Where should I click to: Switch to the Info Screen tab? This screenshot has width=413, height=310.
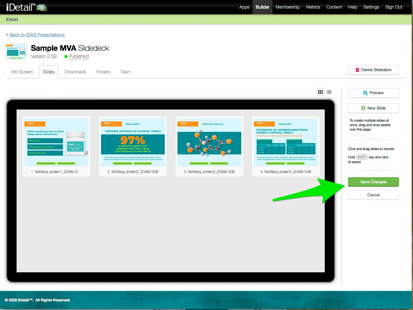pyautogui.click(x=22, y=72)
